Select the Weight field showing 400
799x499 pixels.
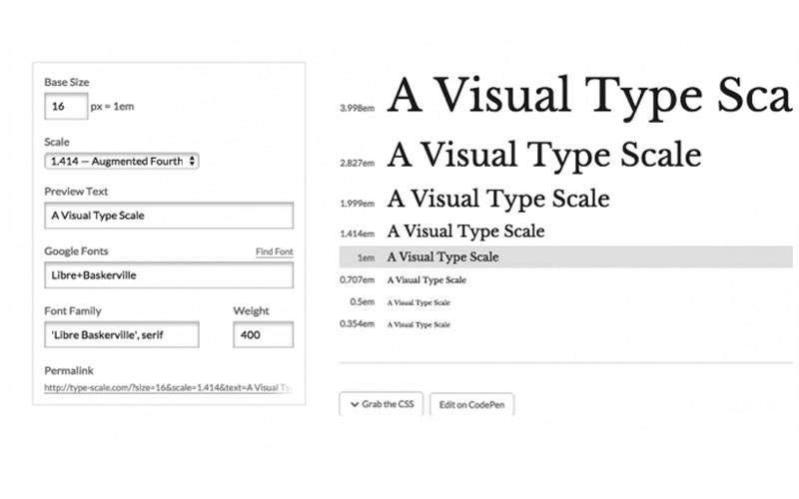263,334
